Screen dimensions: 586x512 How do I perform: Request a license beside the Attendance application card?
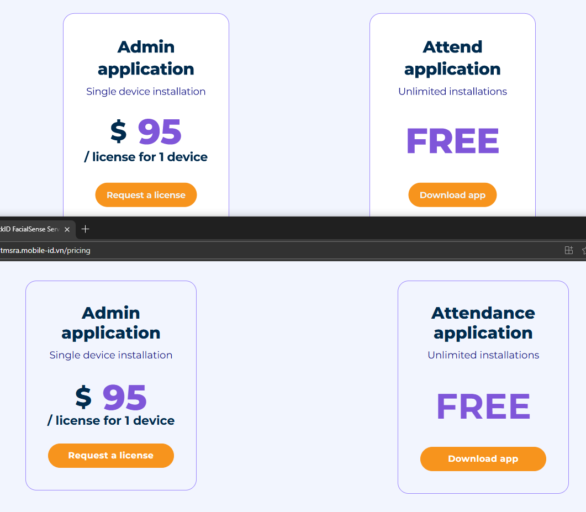[x=111, y=456]
